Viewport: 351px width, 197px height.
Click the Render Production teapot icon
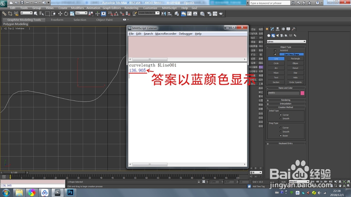pos(221,14)
